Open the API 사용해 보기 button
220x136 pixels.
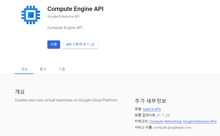pyautogui.click(x=80, y=44)
